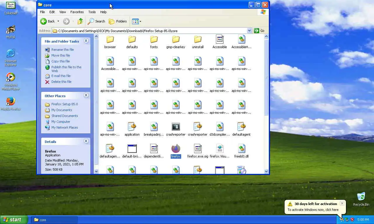
Task: Open the Help menu
Action: 103,12
